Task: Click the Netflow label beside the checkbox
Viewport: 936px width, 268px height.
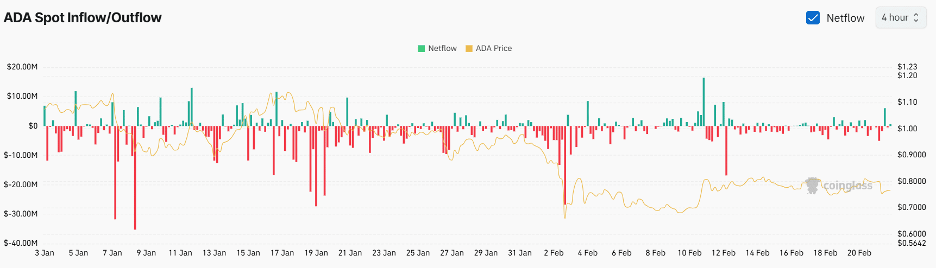Action: [845, 18]
